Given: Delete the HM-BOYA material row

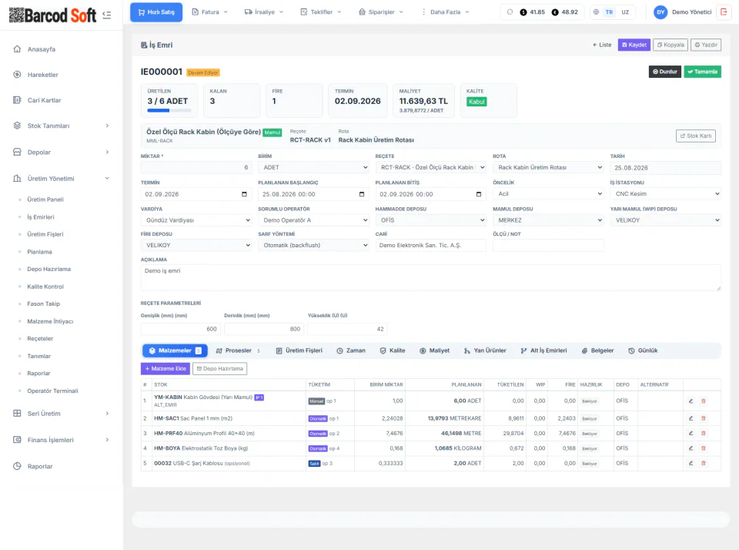Looking at the screenshot, I should (x=703, y=448).
